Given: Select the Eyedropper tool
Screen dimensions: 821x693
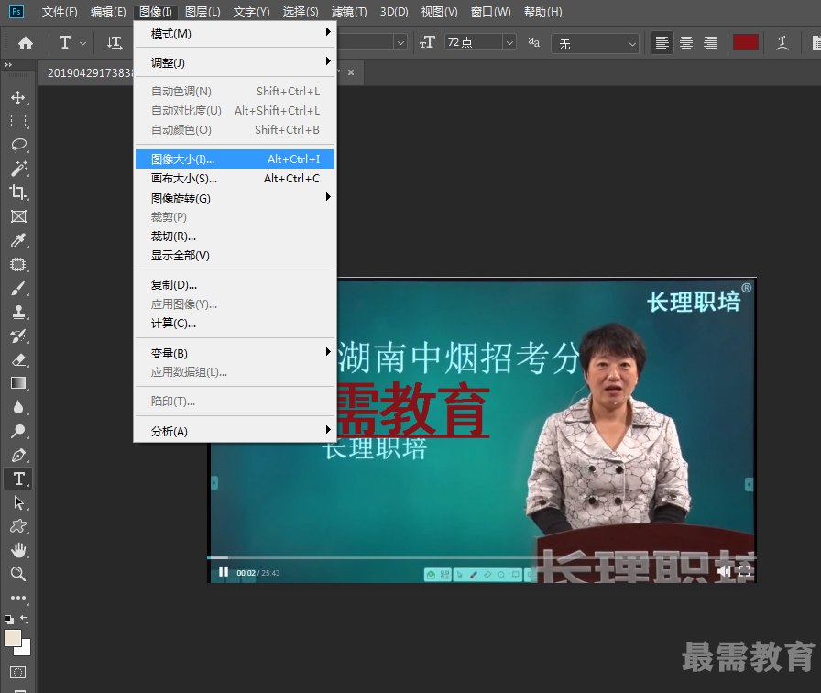Looking at the screenshot, I should tap(18, 240).
